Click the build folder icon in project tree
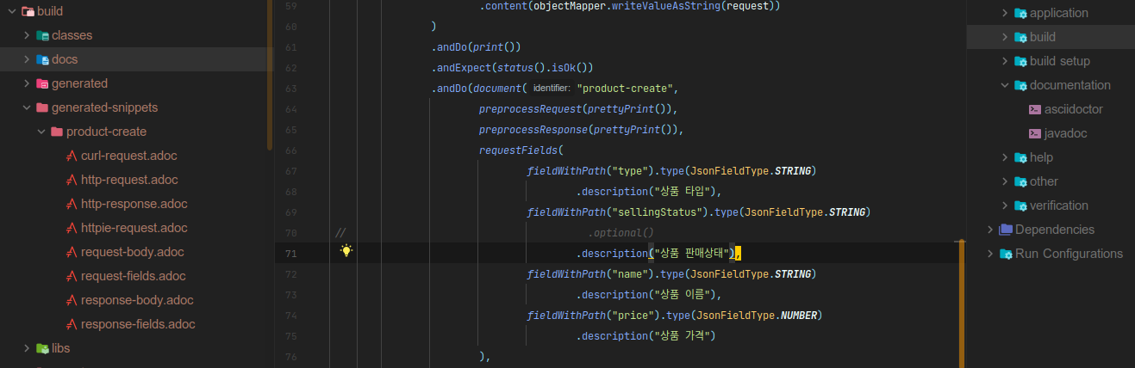The width and height of the screenshot is (1135, 368). 27,11
